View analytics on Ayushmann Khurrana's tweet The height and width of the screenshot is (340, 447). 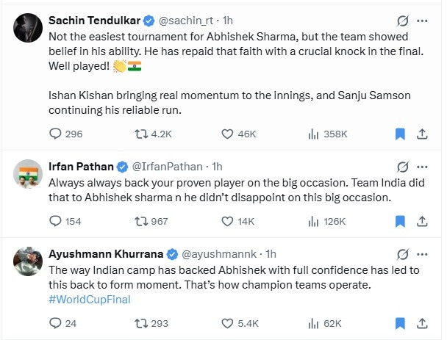click(314, 322)
